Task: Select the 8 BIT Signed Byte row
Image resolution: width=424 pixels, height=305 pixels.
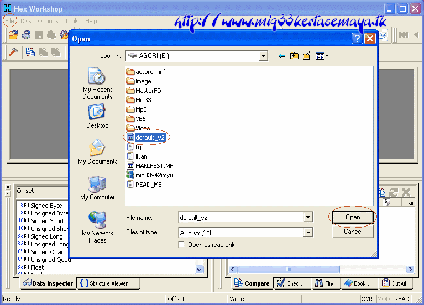Action: pyautogui.click(x=41, y=206)
